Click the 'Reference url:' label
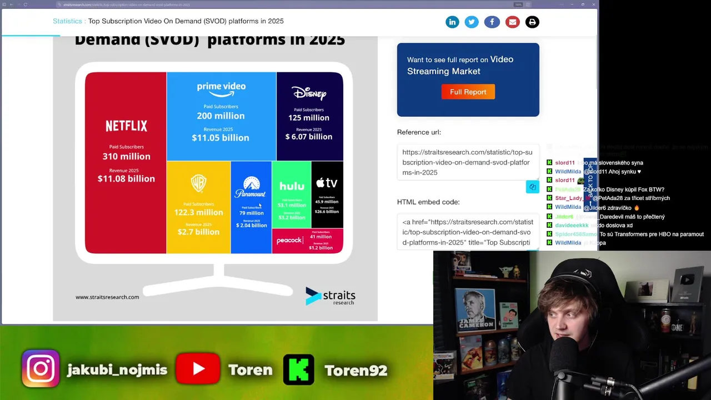Screen dimensions: 711x400 [x=419, y=132]
